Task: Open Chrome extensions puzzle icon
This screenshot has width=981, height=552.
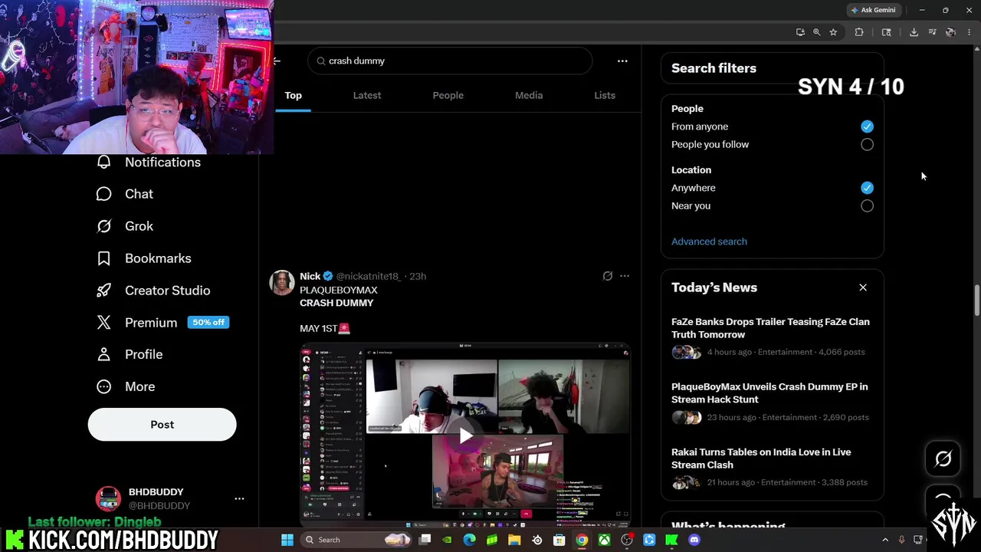Action: 859,32
